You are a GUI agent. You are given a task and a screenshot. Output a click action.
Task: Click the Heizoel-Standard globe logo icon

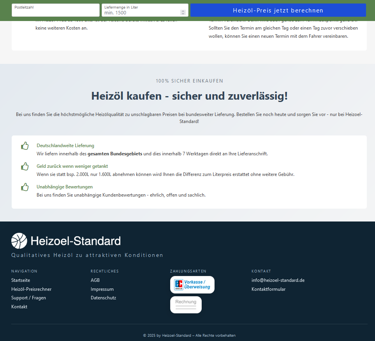point(19,241)
